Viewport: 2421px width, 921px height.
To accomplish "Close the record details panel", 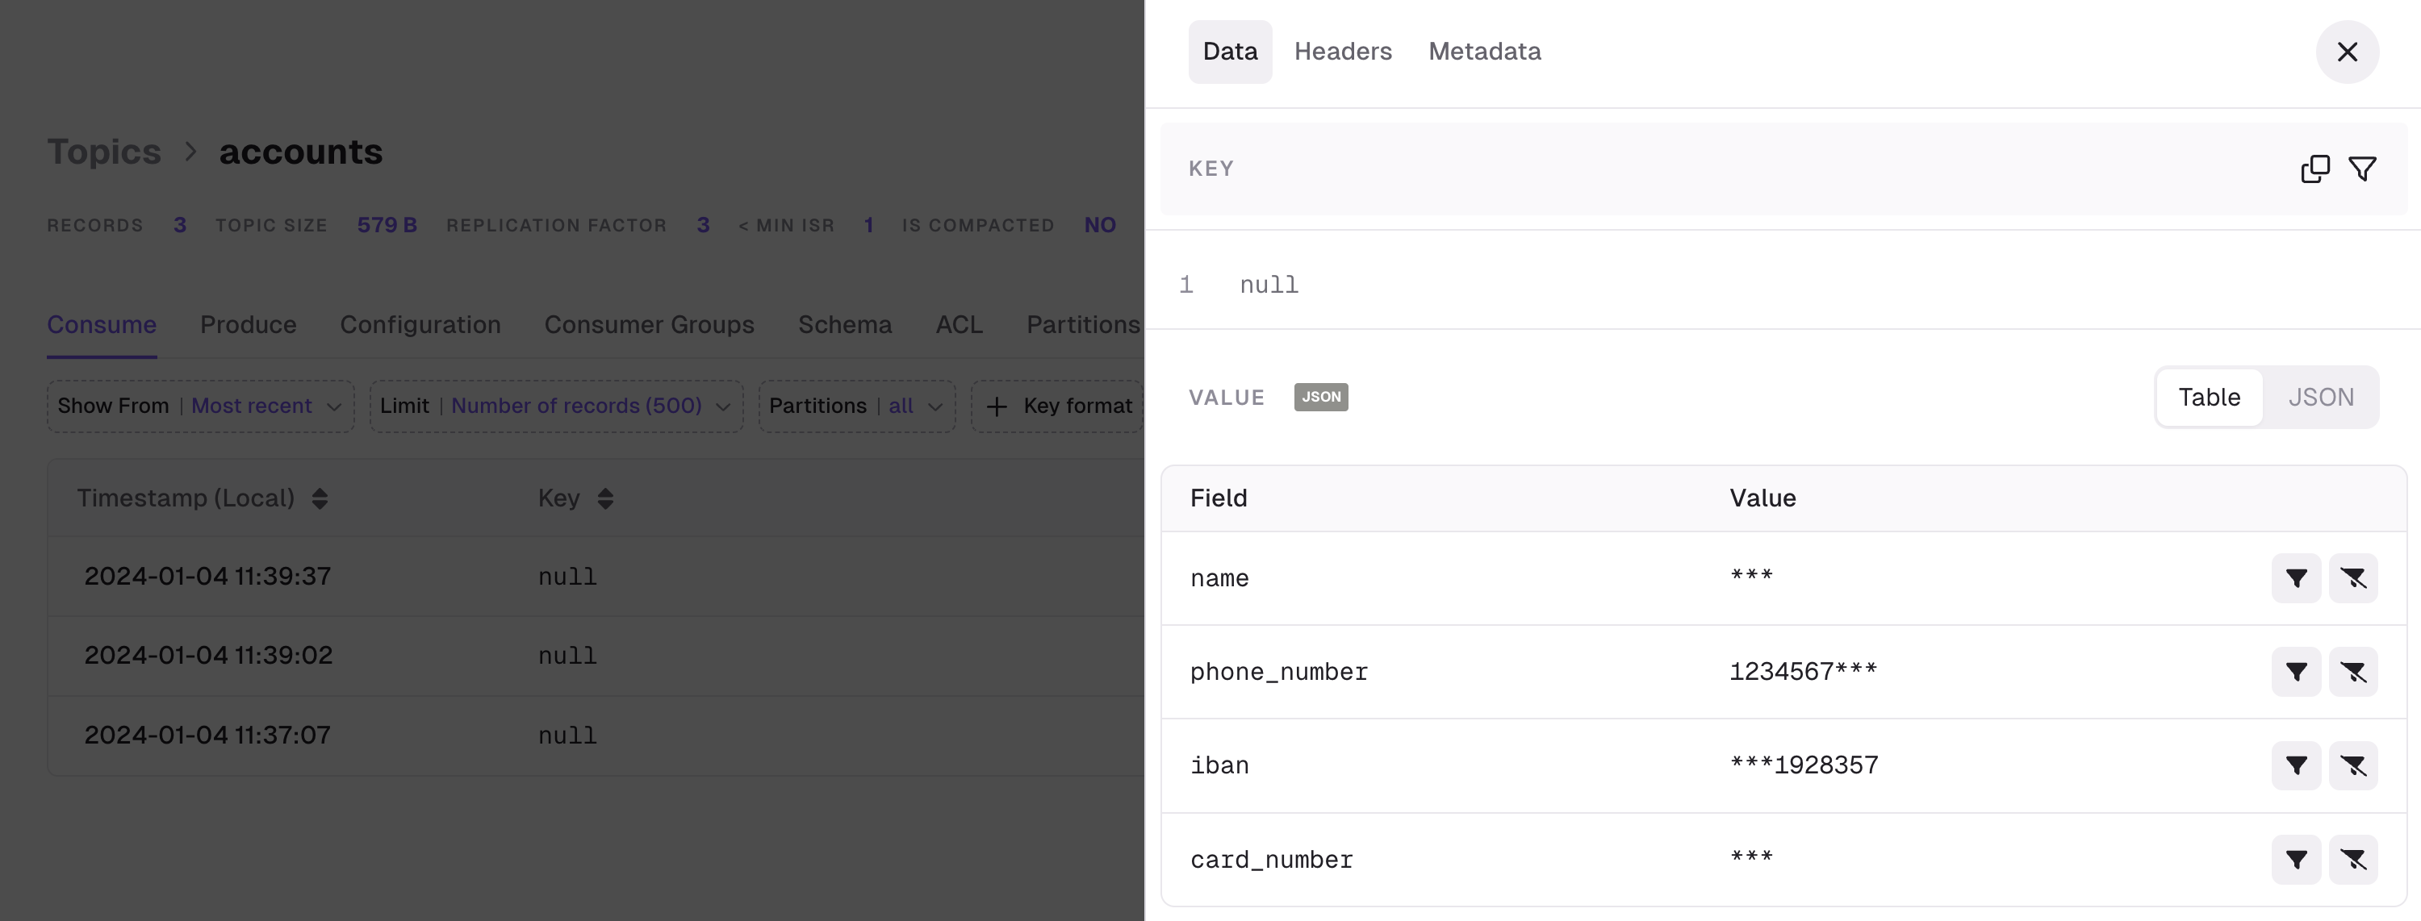I will (2347, 52).
